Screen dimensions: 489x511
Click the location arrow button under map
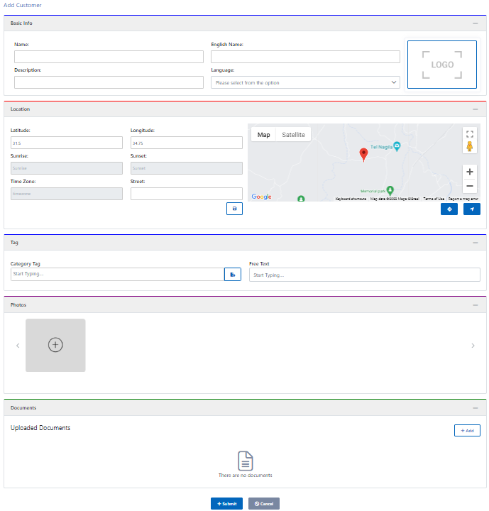pos(471,209)
